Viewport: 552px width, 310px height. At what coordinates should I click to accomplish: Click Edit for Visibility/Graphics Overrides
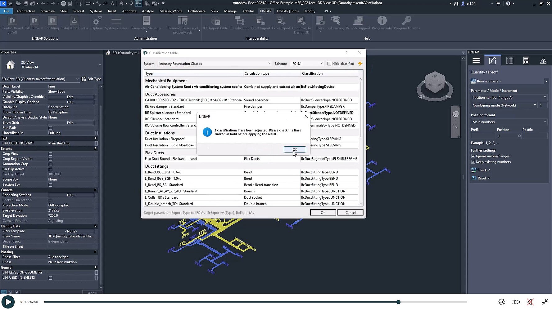[71, 97]
